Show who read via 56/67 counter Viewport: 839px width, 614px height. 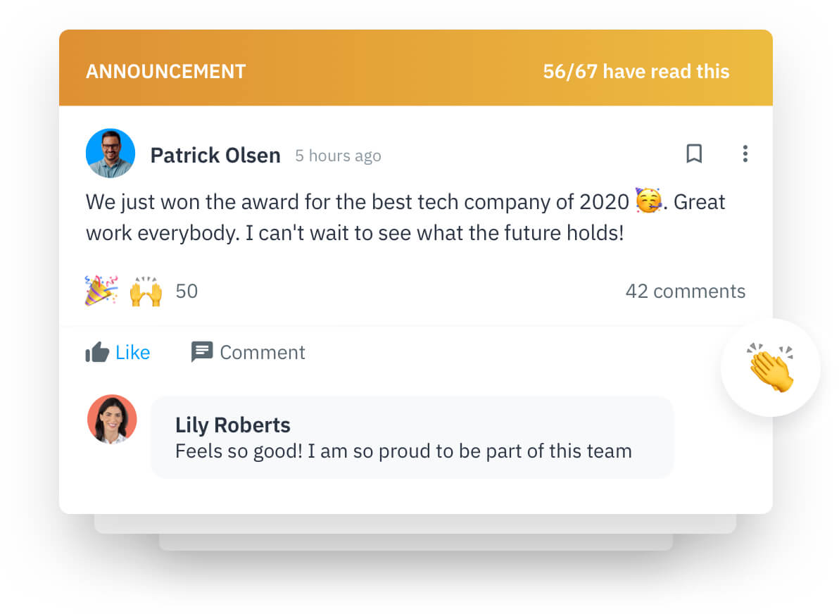(x=636, y=71)
